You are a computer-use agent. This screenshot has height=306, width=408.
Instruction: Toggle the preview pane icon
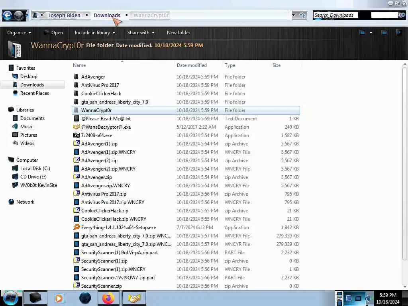[384, 33]
